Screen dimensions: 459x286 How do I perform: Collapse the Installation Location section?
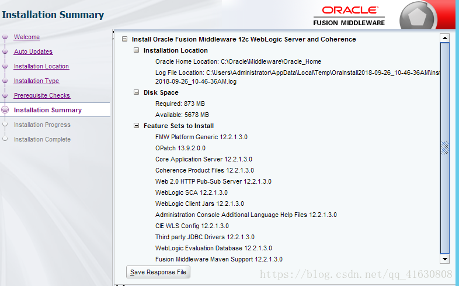tap(137, 50)
